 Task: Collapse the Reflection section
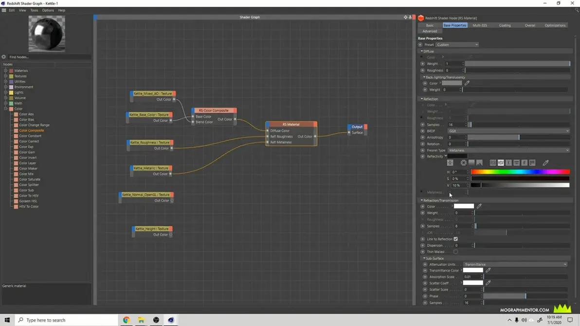422,99
